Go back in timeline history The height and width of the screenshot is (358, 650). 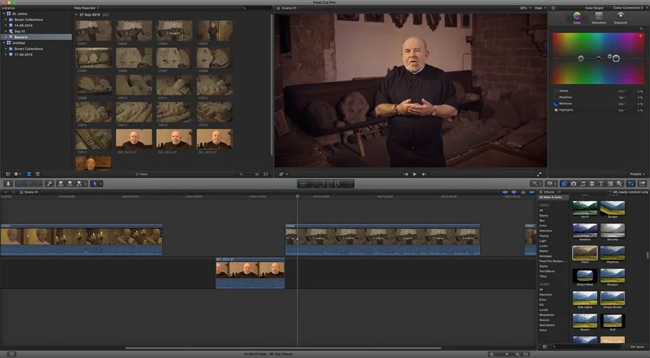tap(5, 192)
